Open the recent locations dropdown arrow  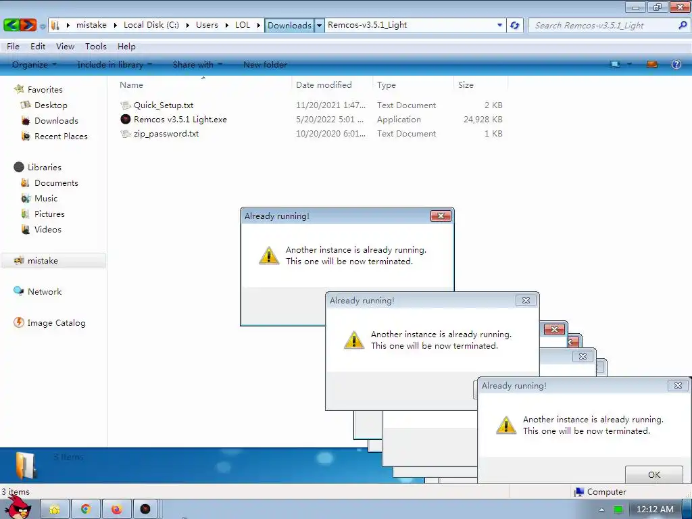(43, 26)
